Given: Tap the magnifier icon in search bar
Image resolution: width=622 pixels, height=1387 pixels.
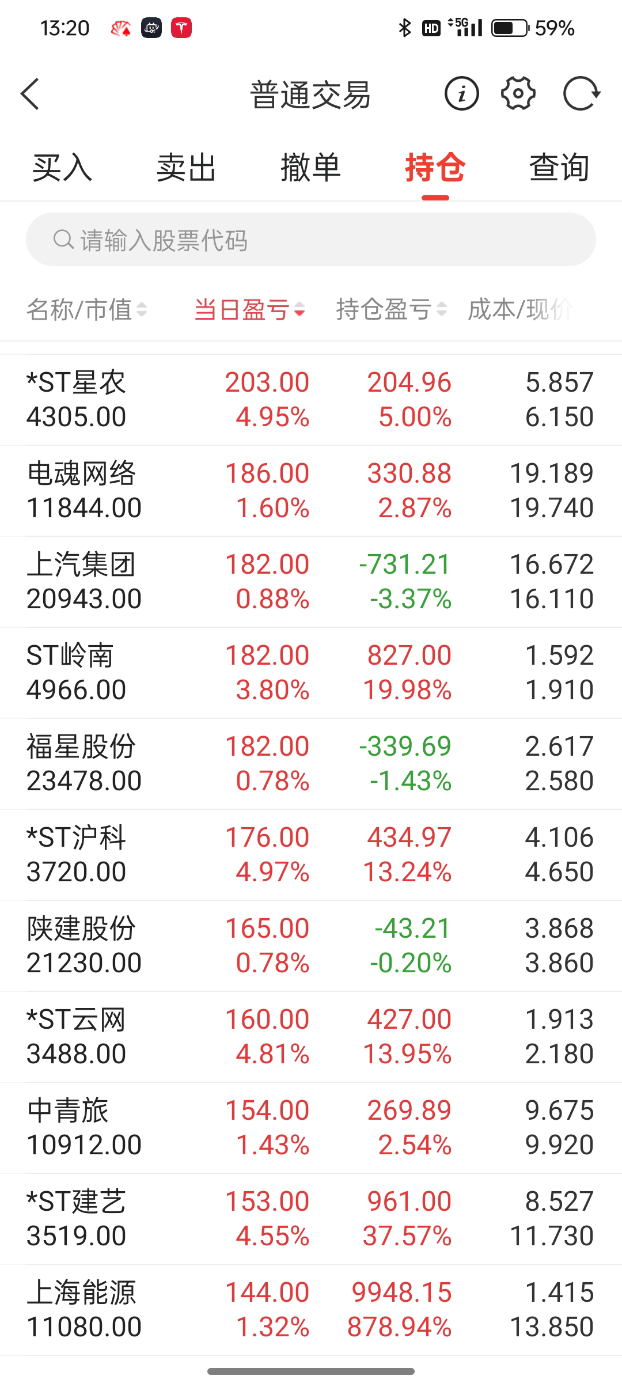Looking at the screenshot, I should click(63, 240).
